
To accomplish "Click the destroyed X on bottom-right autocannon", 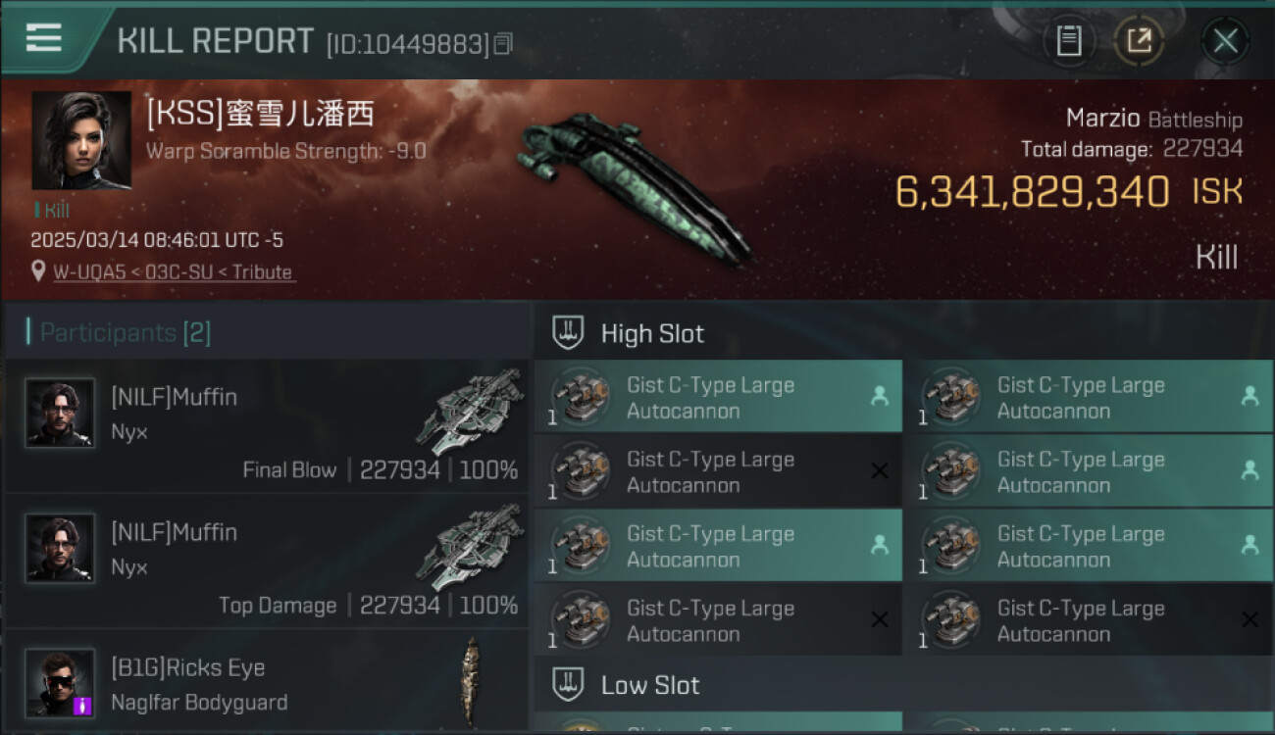I will (1249, 620).
